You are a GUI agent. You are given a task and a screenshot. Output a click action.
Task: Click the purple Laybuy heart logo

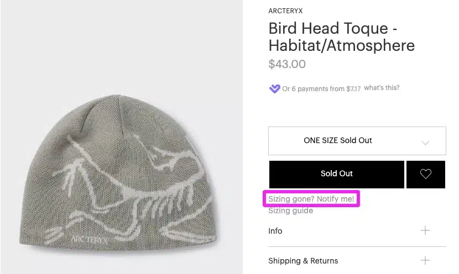275,88
